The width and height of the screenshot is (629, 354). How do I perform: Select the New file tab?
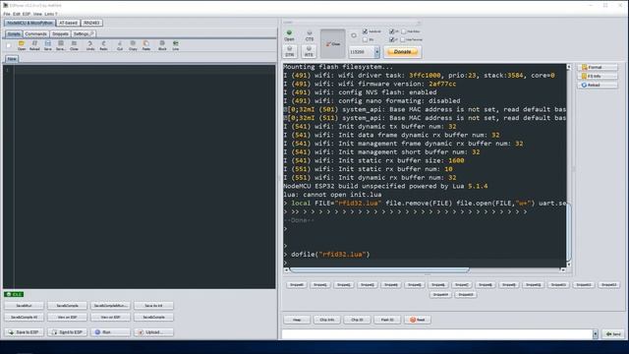(x=12, y=59)
